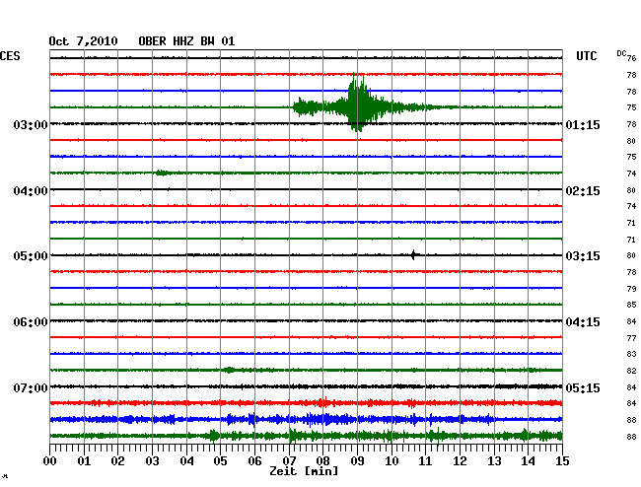Click the 06:00 local time label

[31, 322]
